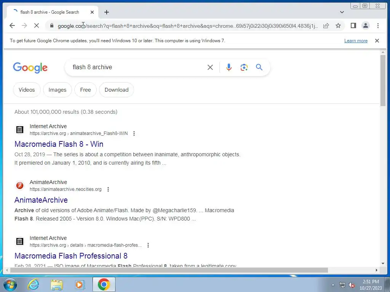Open the clock showing 2:51 PM
Screen dimensions: 390x292
pos(371,285)
